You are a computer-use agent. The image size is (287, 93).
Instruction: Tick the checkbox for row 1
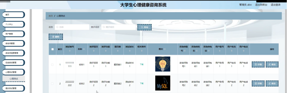pyautogui.click(x=52, y=64)
